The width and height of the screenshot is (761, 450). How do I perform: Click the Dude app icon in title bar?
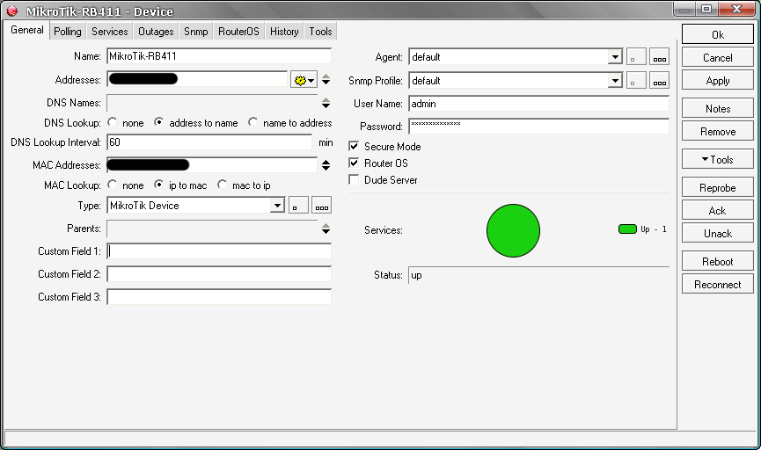pyautogui.click(x=12, y=11)
